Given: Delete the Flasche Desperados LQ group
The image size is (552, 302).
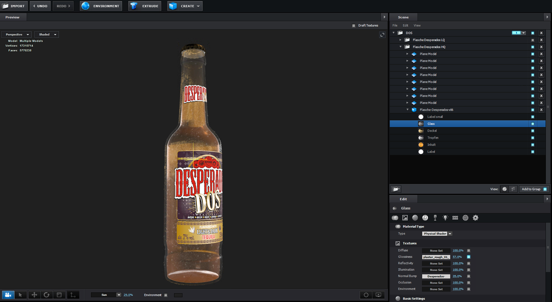Looking at the screenshot, I should click(541, 40).
